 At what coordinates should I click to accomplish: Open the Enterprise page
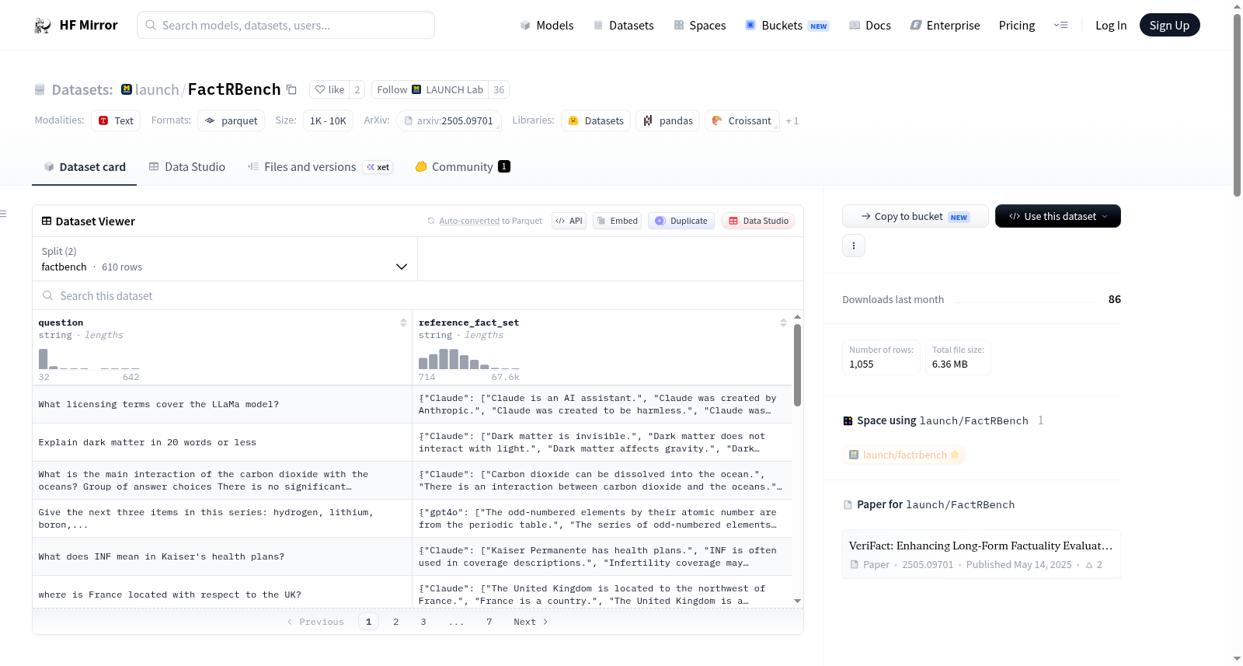(945, 25)
